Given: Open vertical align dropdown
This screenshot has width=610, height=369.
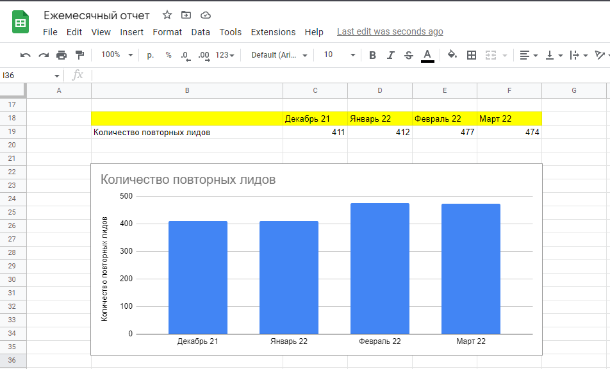Looking at the screenshot, I should [x=554, y=55].
